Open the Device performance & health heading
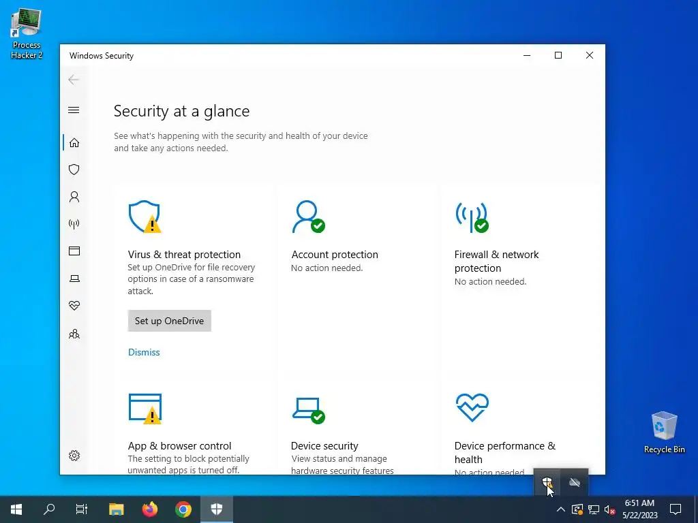 505,452
